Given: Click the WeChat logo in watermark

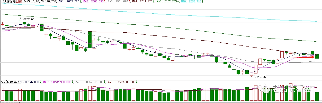Looking at the screenshot, I should pyautogui.click(x=265, y=89).
